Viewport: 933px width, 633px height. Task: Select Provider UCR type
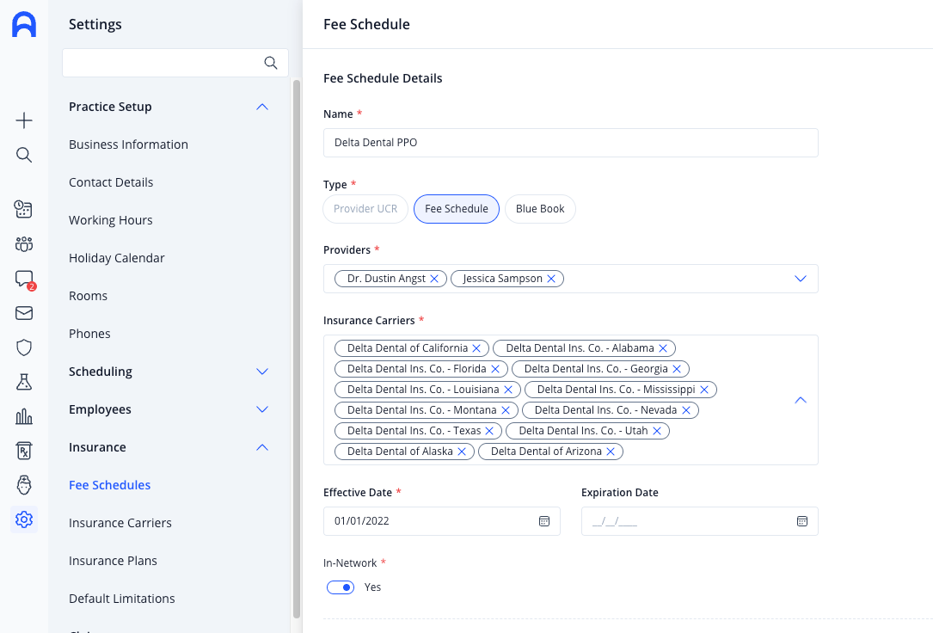365,209
